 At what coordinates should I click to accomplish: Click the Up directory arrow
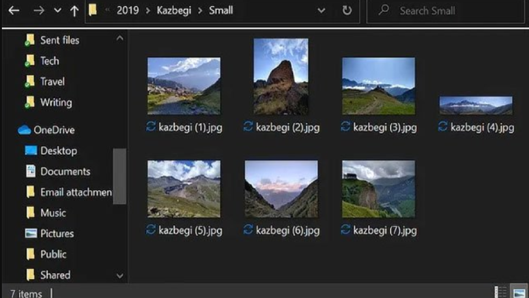(x=74, y=11)
